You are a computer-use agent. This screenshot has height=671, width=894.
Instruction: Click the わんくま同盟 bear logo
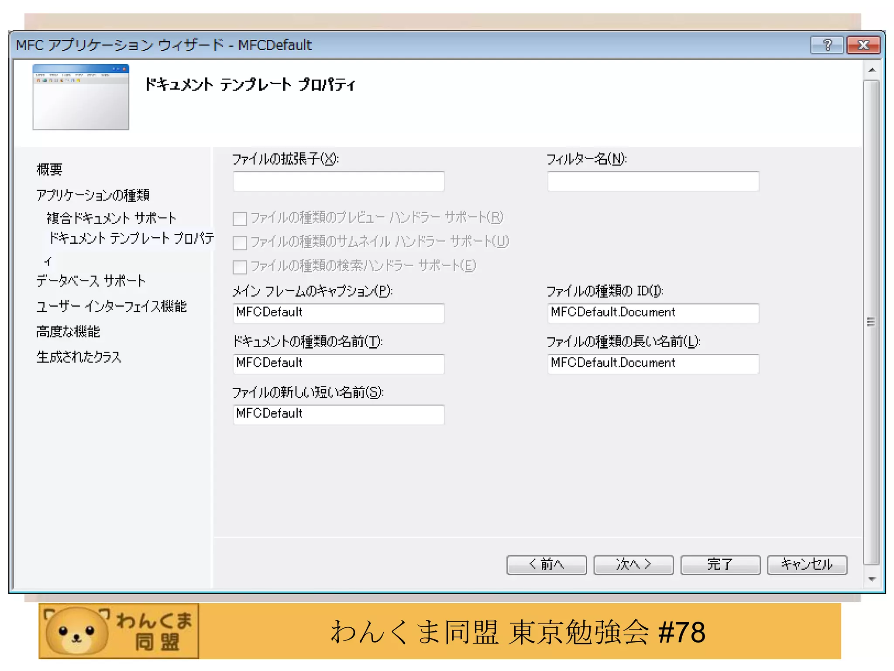[x=119, y=631]
